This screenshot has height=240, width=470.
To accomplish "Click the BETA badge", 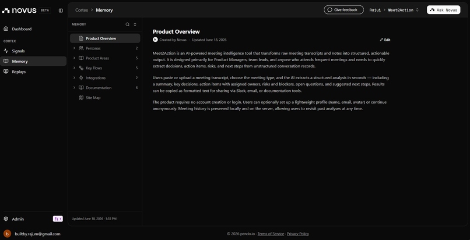I will pyautogui.click(x=45, y=10).
